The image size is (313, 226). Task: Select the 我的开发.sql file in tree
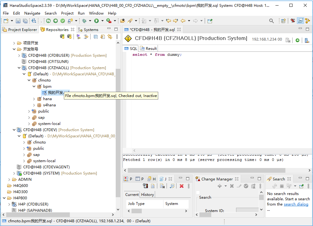(x=56, y=93)
